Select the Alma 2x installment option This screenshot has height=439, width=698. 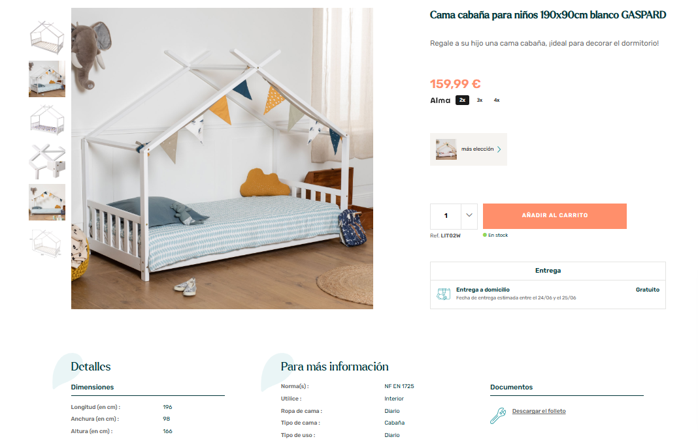(462, 100)
